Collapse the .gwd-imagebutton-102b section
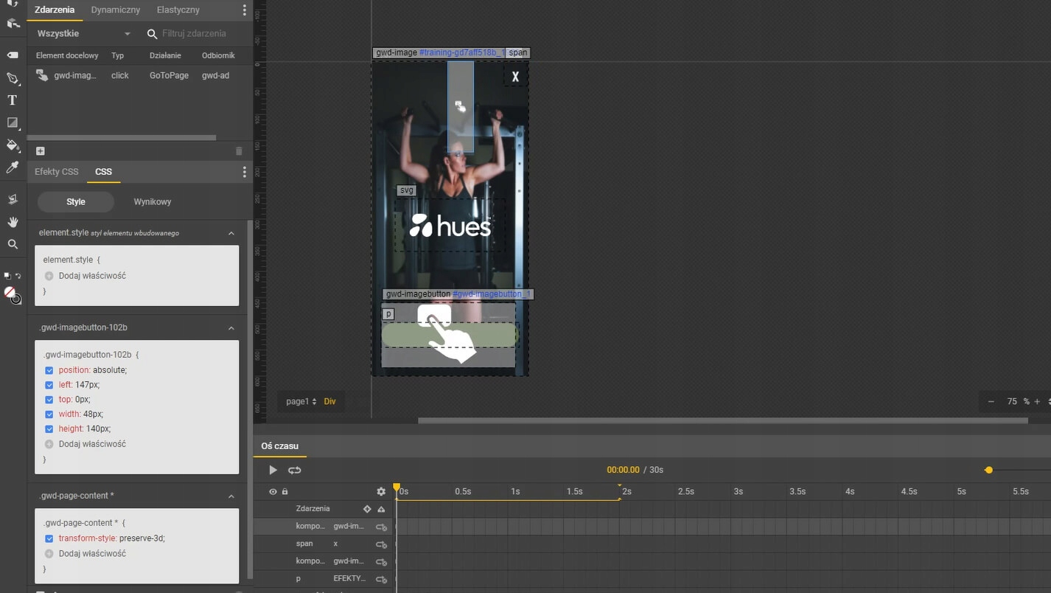Screen dimensions: 1051x593 [231, 327]
